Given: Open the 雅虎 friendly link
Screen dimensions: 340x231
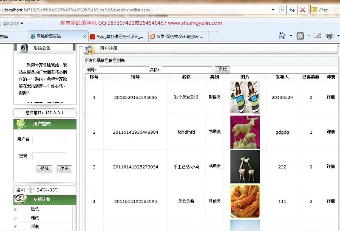Looking at the screenshot, I should 35,218.
